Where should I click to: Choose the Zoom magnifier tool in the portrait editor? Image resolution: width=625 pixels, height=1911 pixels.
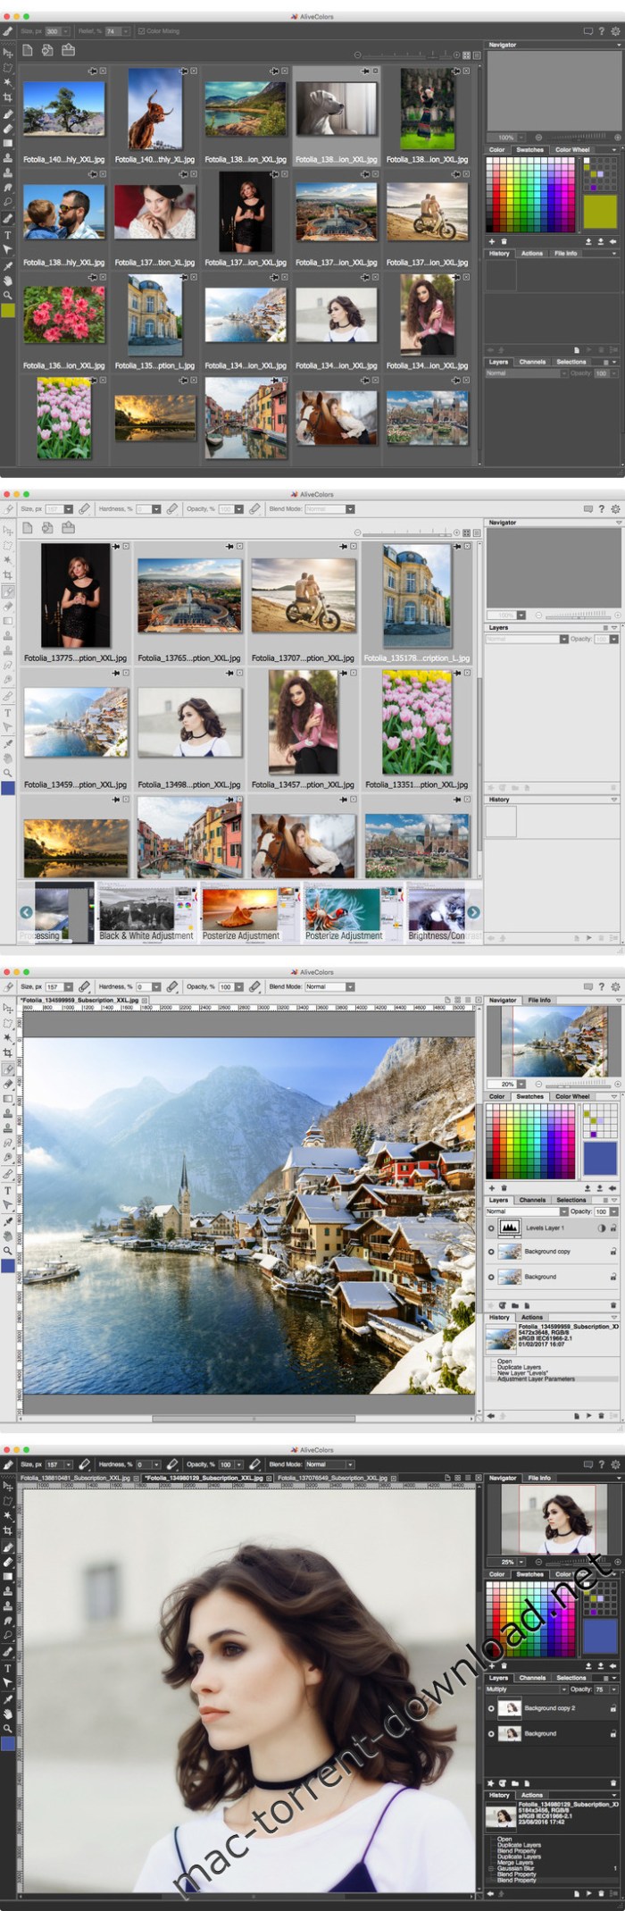pyautogui.click(x=8, y=1729)
